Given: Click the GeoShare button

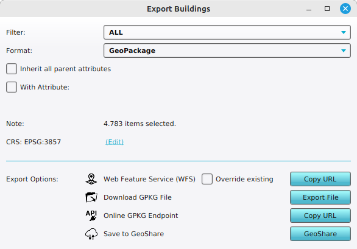Looking at the screenshot, I should coord(320,234).
